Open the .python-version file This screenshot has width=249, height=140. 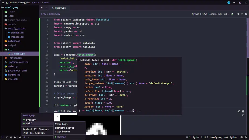(19, 62)
